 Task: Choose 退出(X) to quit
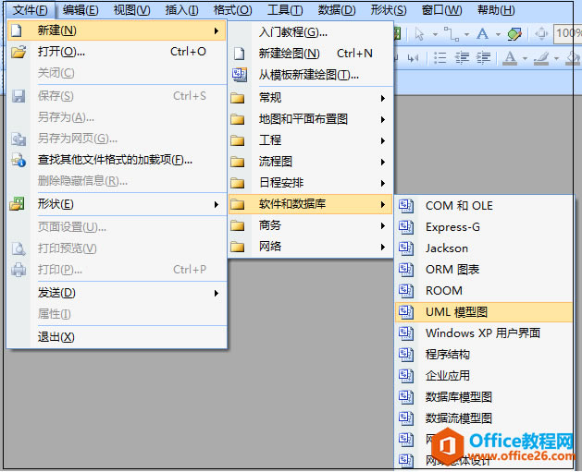[117, 337]
